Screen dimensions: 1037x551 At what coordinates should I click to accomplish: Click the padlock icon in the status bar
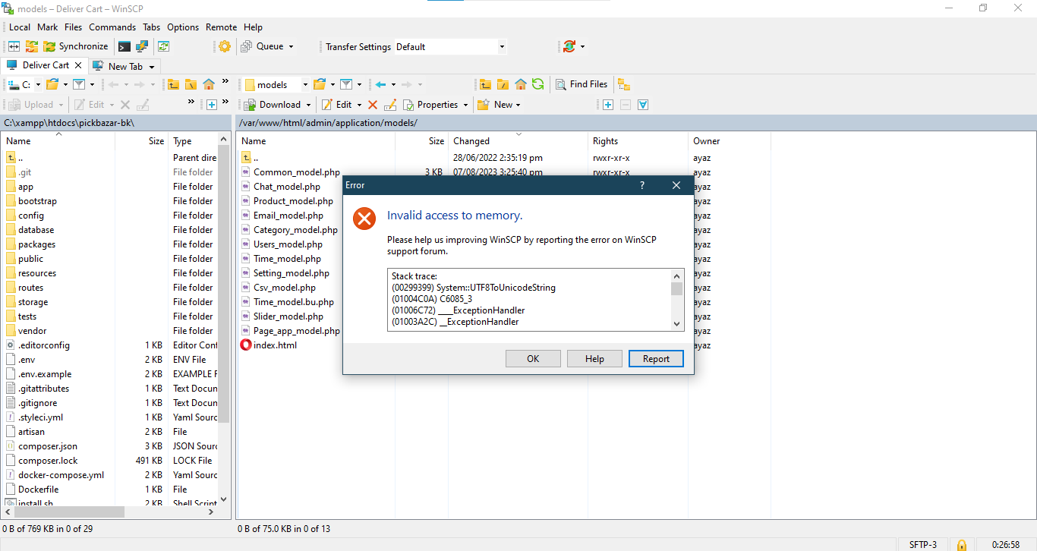pyautogui.click(x=961, y=545)
